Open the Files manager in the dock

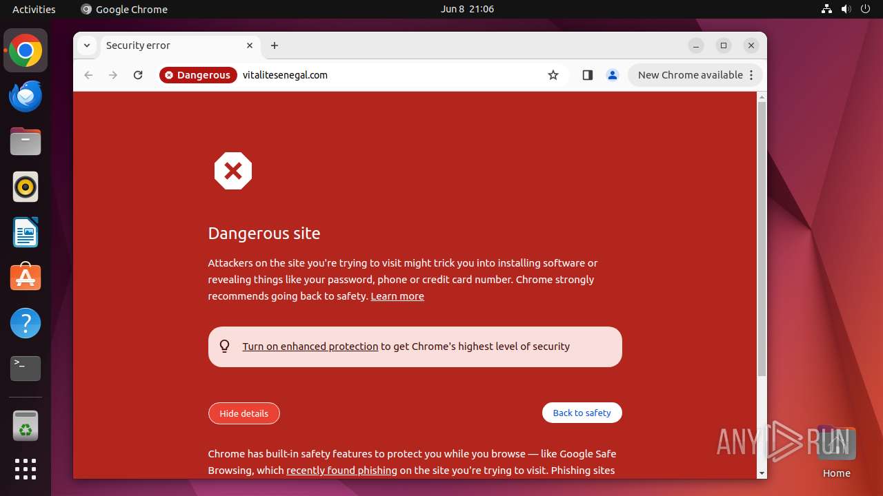click(26, 142)
